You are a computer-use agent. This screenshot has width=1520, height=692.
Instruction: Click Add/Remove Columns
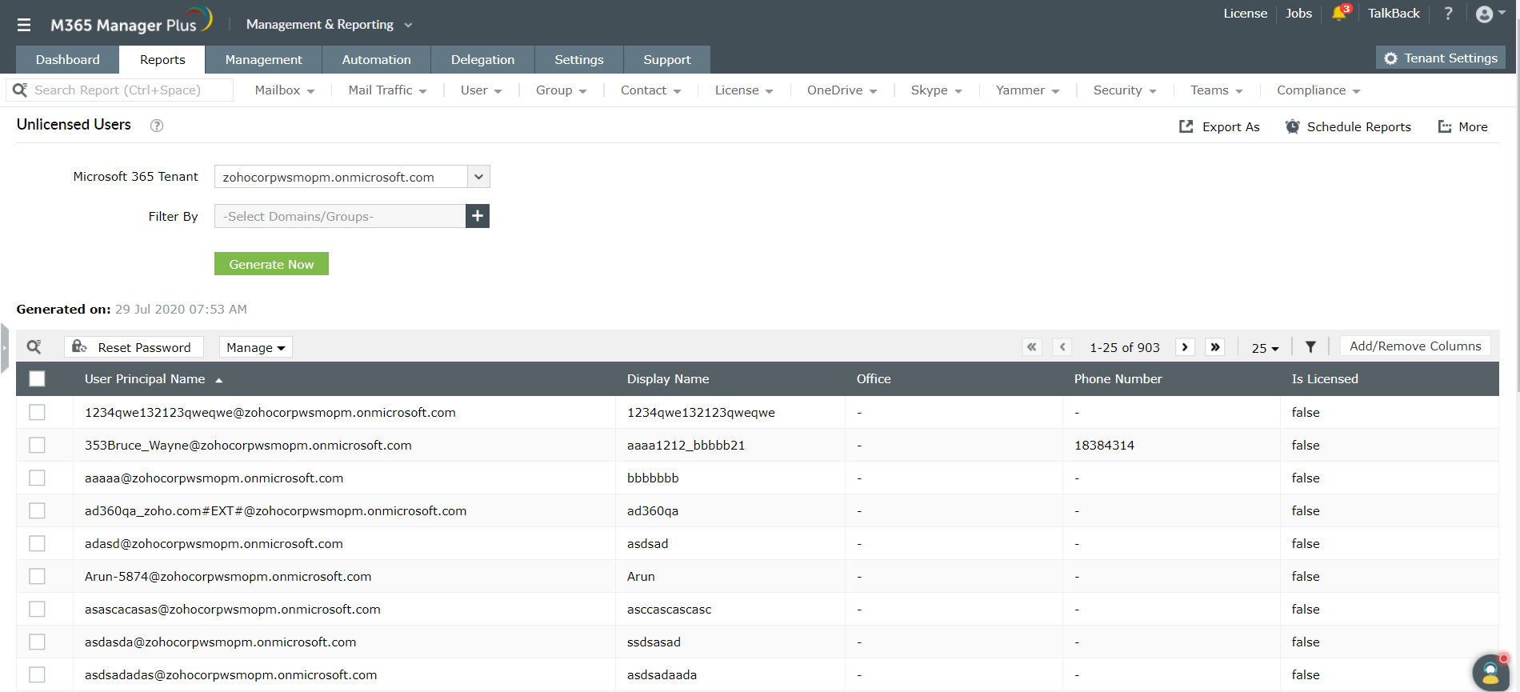pos(1414,346)
